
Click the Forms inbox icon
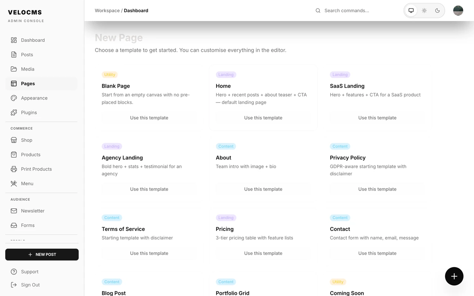pos(14,225)
